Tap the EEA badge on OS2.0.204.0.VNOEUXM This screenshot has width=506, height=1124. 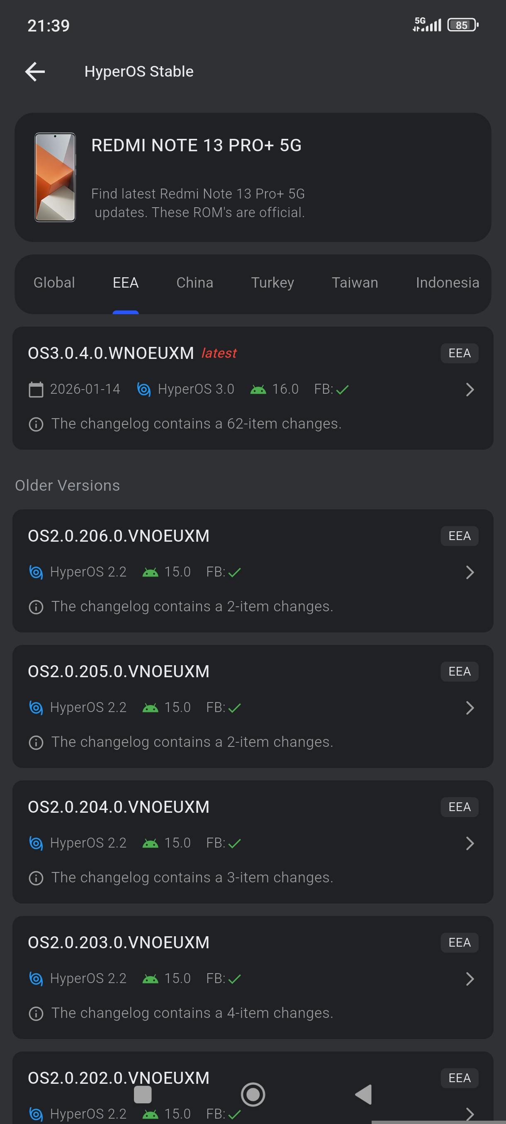pos(459,807)
